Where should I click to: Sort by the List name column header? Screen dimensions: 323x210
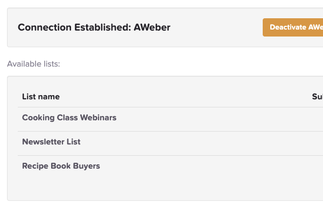(41, 97)
